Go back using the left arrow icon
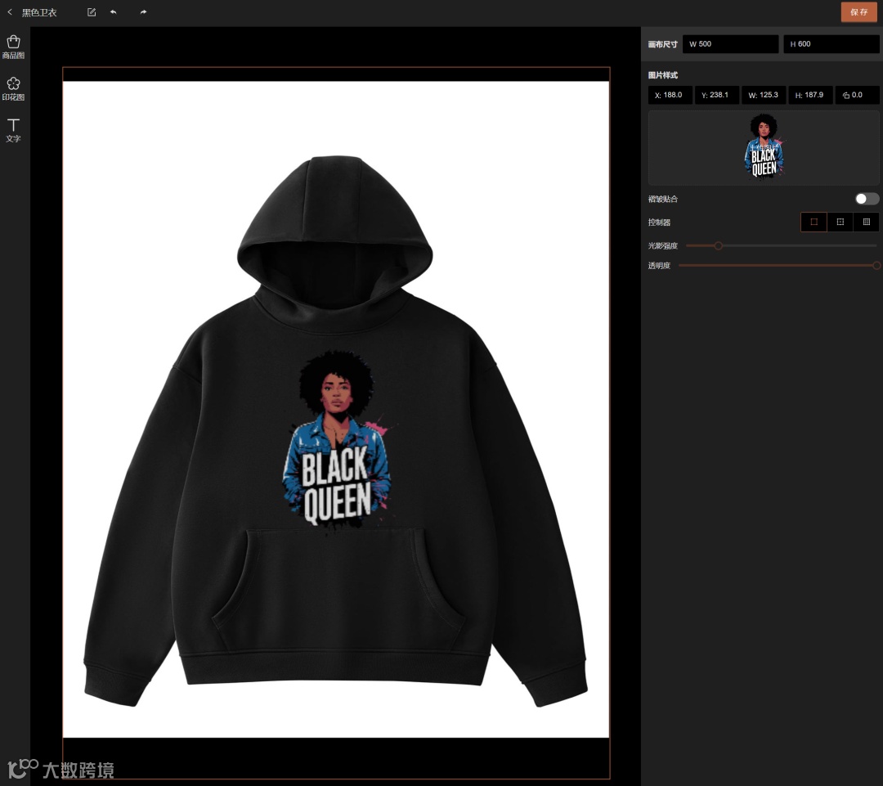Image resolution: width=883 pixels, height=786 pixels. [x=10, y=11]
